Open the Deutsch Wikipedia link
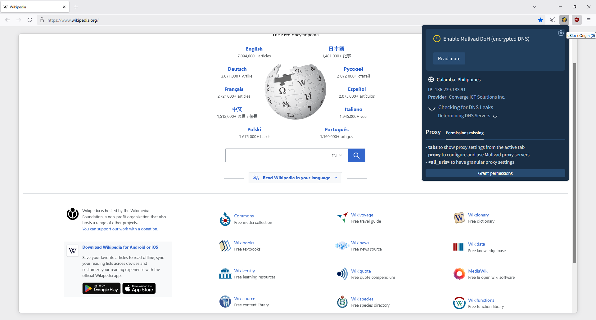The image size is (596, 320). (237, 69)
